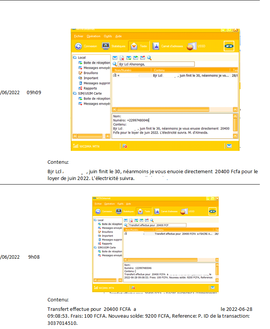Image resolution: width=270 pixels, height=329 pixels.
Task: Open Aide menu in the upper window
Action: pyautogui.click(x=118, y=36)
